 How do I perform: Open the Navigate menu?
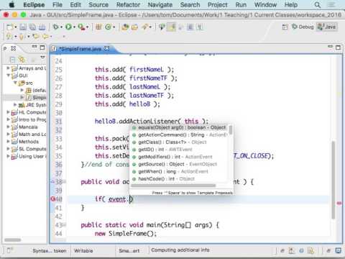(x=160, y=5)
